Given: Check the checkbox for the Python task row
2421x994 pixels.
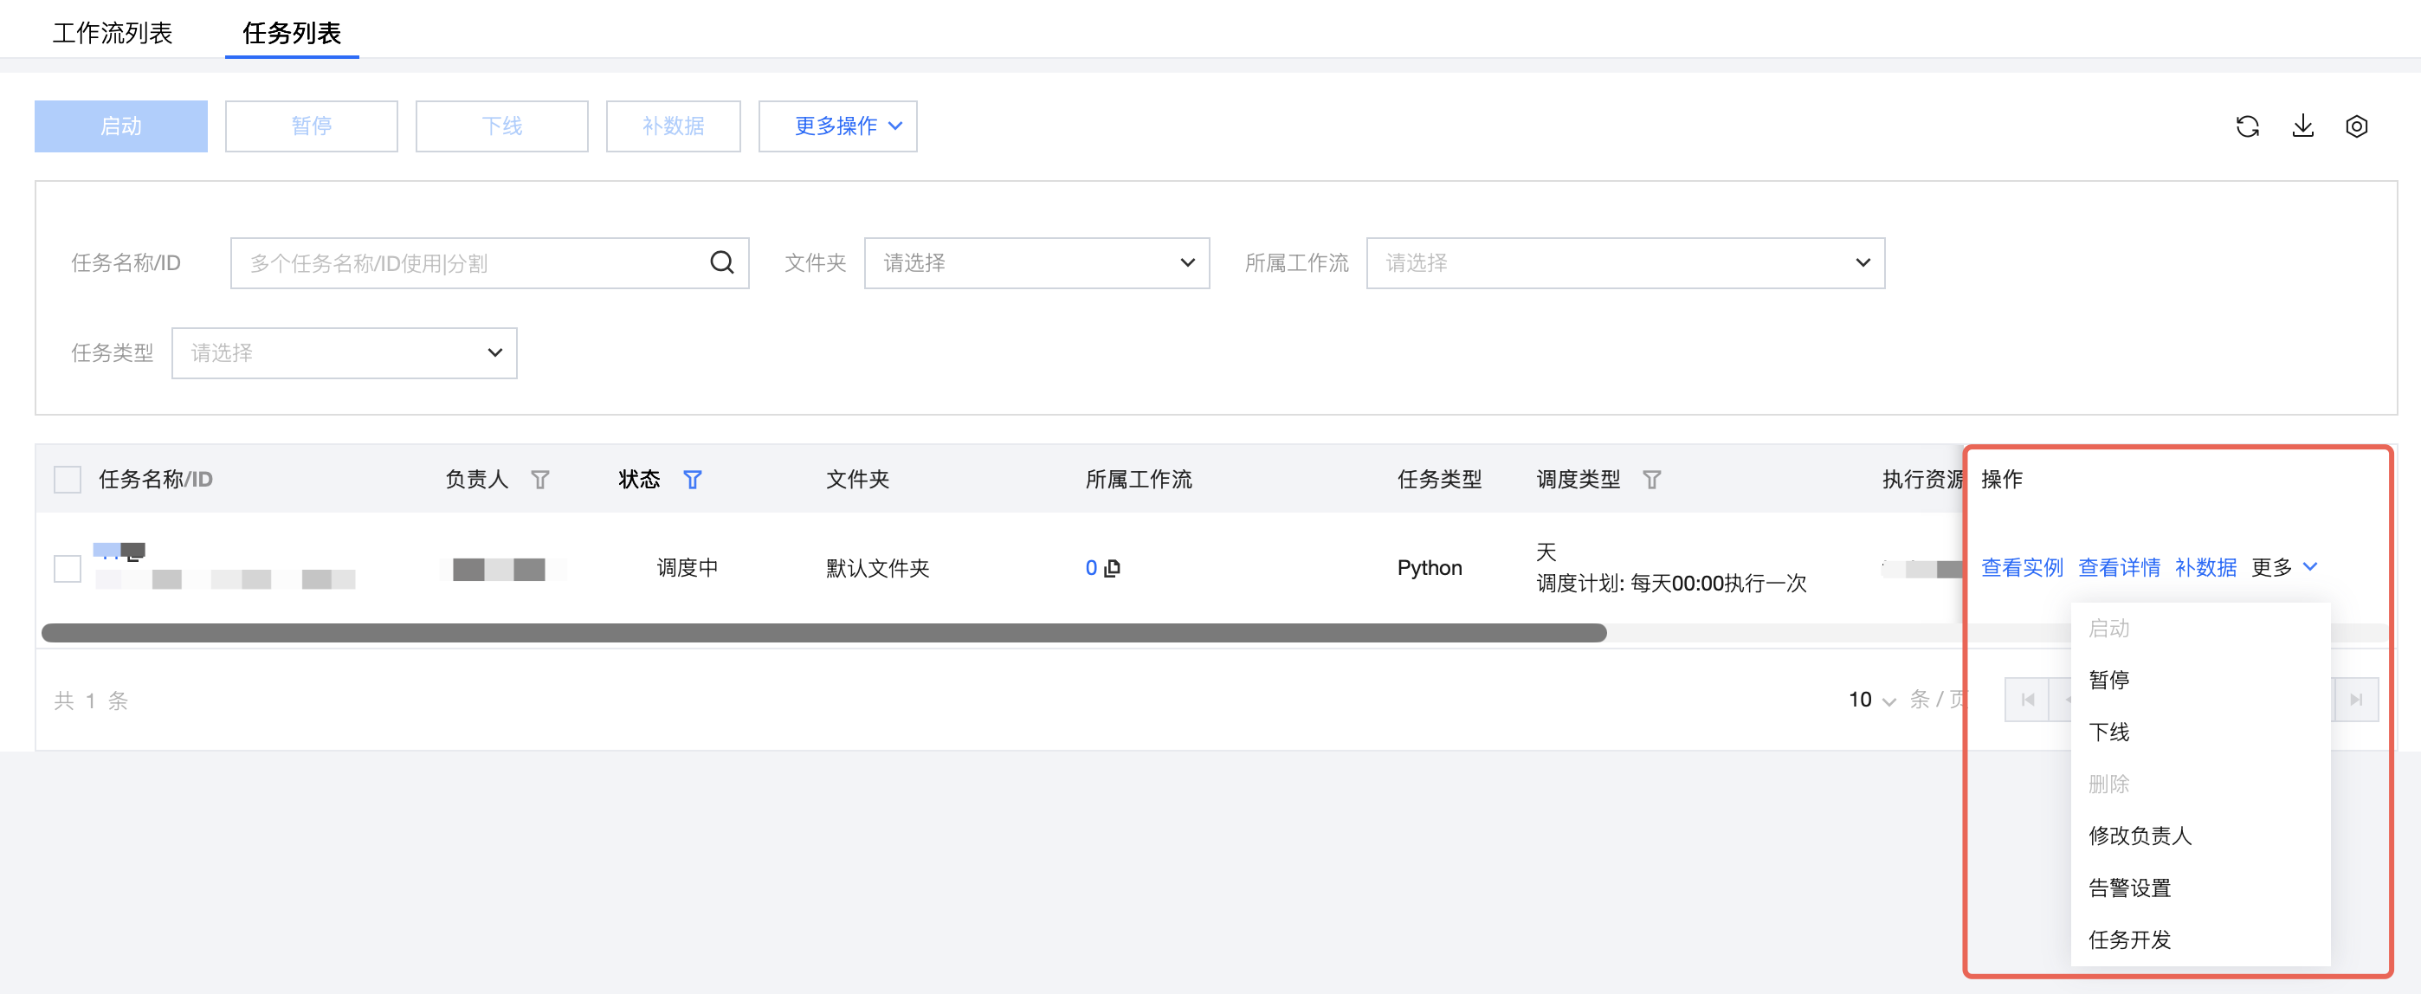Looking at the screenshot, I should point(68,568).
